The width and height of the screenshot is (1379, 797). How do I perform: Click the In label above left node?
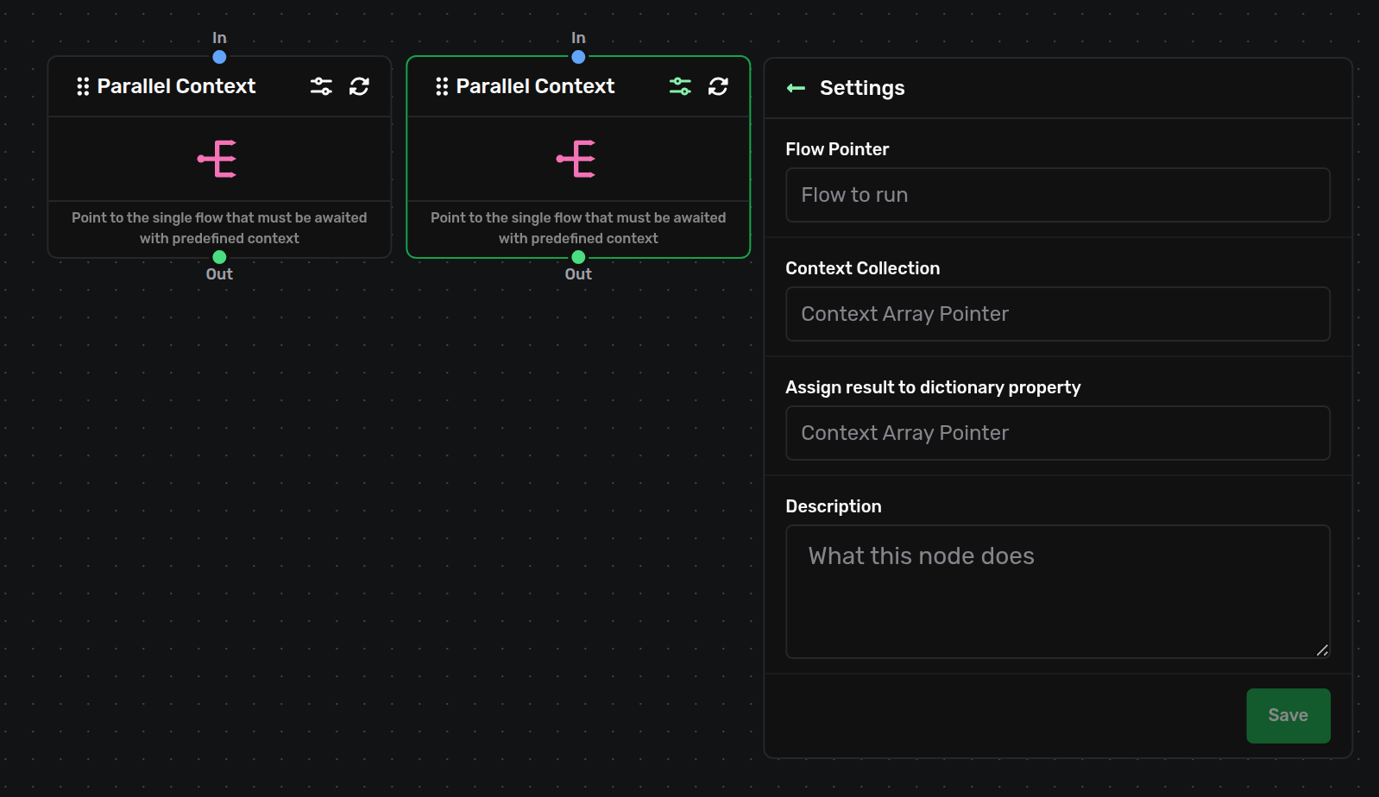(219, 38)
